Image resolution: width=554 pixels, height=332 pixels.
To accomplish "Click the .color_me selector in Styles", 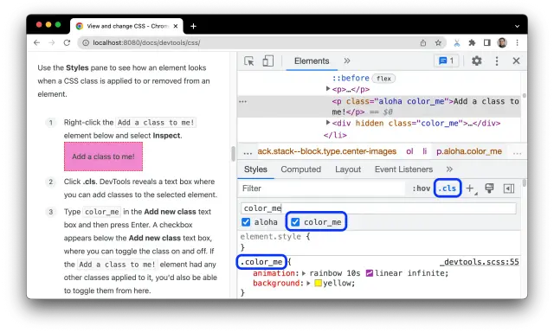I will 261,262.
